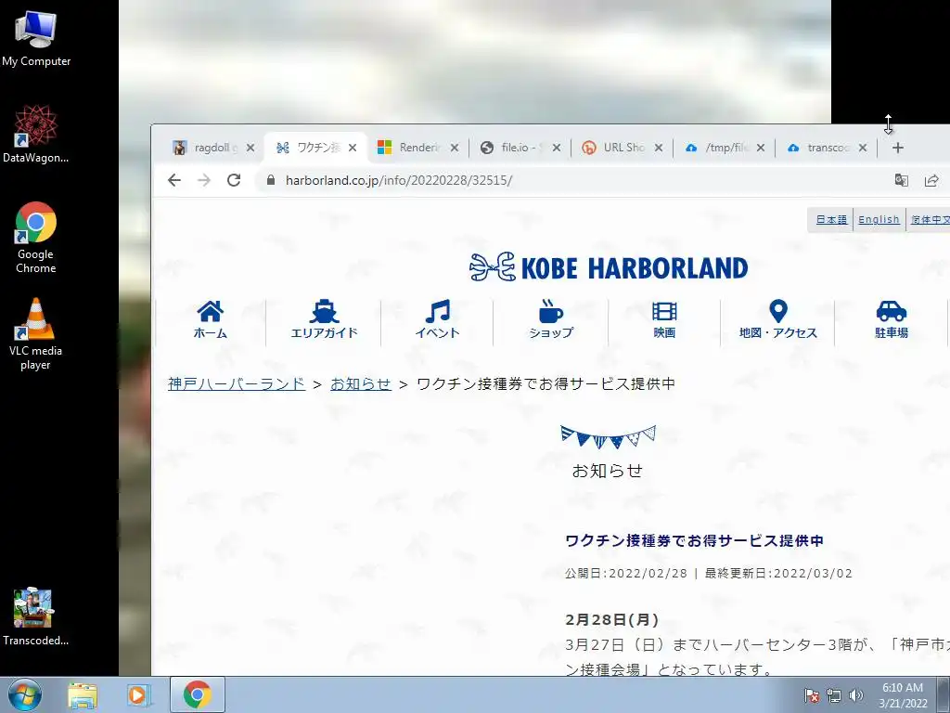Screen dimensions: 950x713
Task: Follow 神戸ハーバーランド breadcrumb link
Action: (x=237, y=383)
